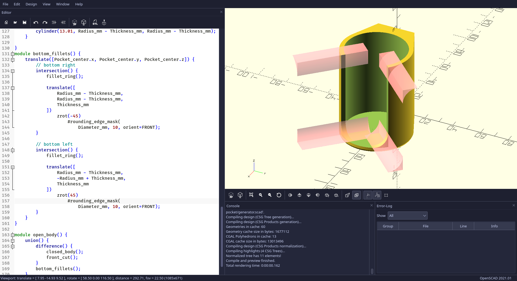
Task: Collapse the intersection block at line 148
Action: (x=13, y=150)
